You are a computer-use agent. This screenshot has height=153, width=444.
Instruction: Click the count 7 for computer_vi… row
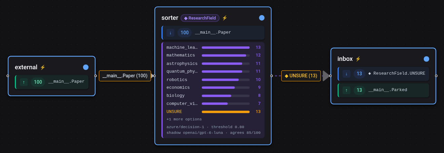point(259,104)
